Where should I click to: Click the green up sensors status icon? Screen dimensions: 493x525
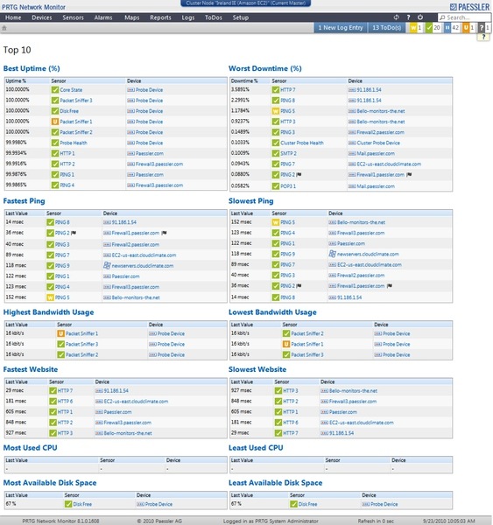point(429,28)
